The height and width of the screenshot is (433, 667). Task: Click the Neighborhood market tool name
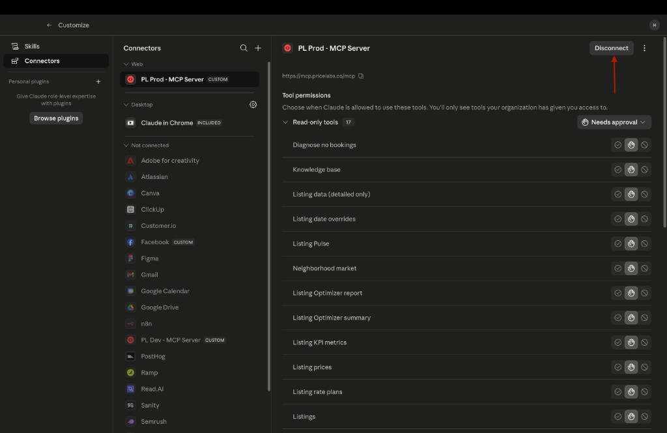(x=324, y=268)
